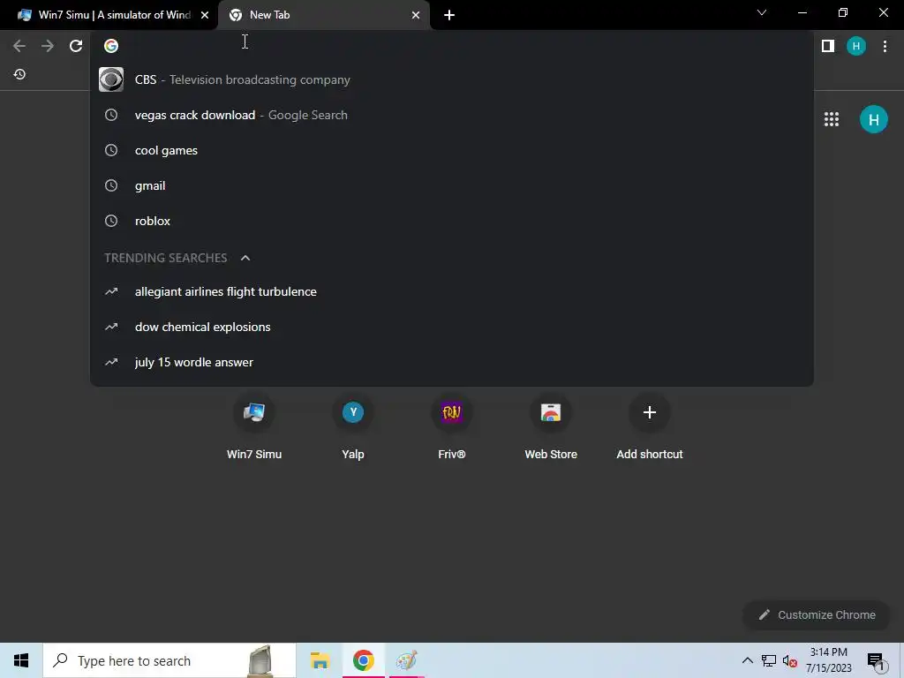
Task: Open Chrome three-dot menu
Action: point(885,46)
